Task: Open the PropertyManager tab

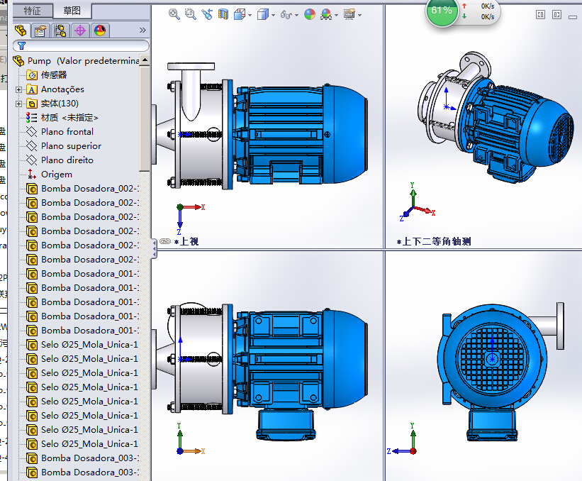Action: pos(40,31)
